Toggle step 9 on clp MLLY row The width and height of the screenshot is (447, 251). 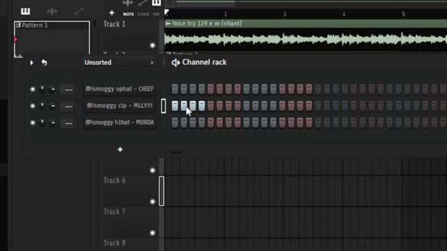coord(247,106)
